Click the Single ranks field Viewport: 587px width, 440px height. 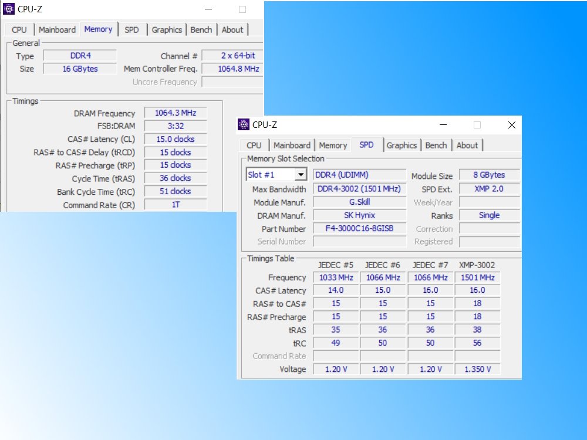pyautogui.click(x=490, y=215)
